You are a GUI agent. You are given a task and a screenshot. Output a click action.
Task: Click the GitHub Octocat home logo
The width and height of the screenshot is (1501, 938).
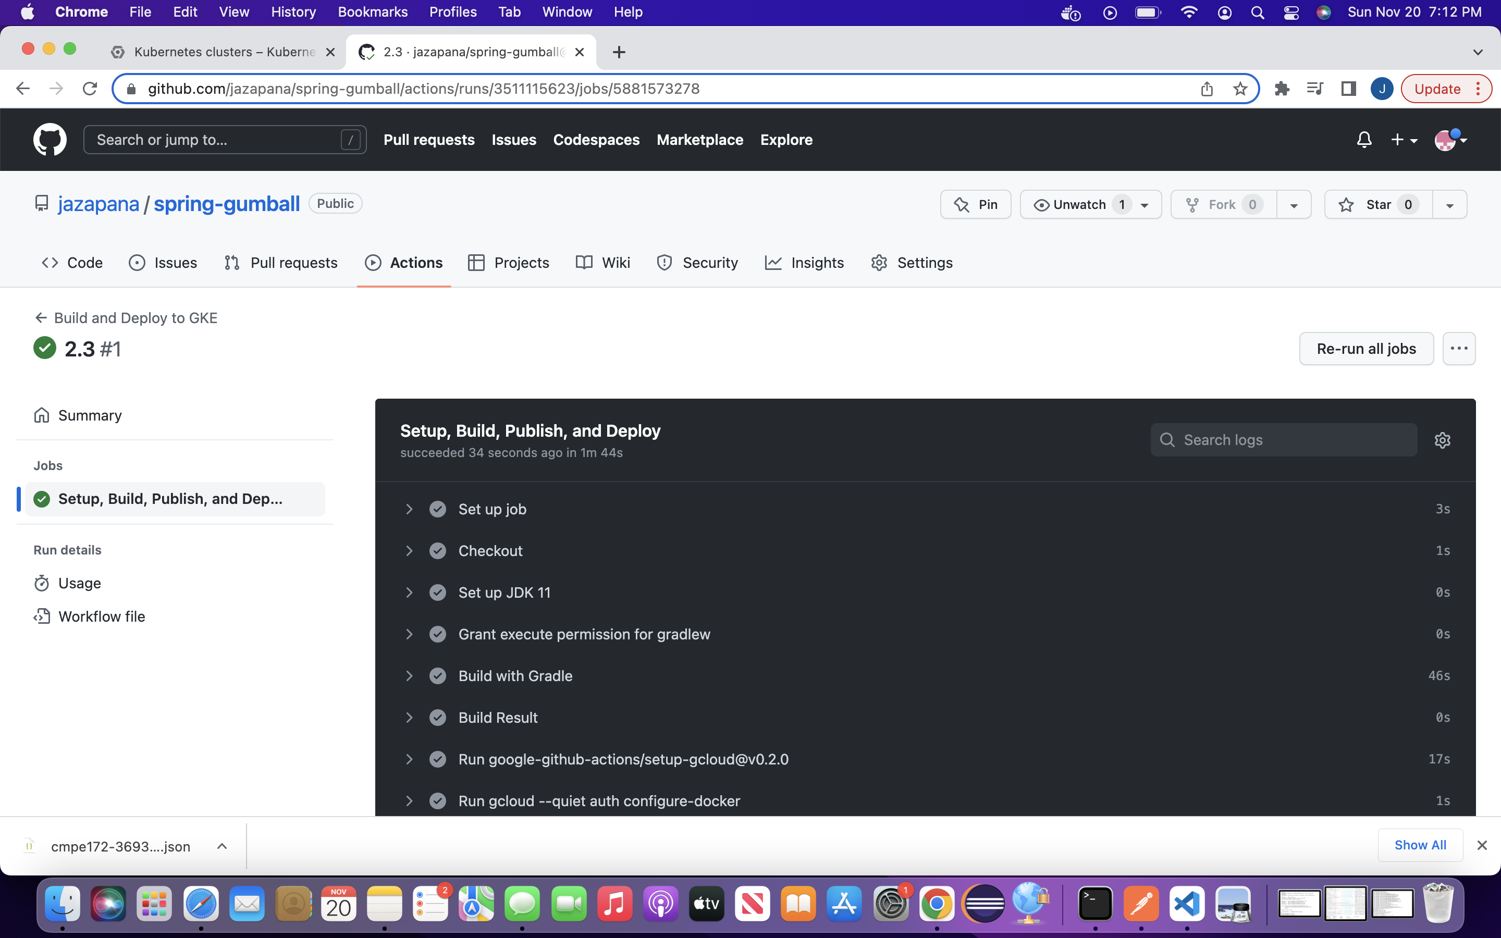50,139
